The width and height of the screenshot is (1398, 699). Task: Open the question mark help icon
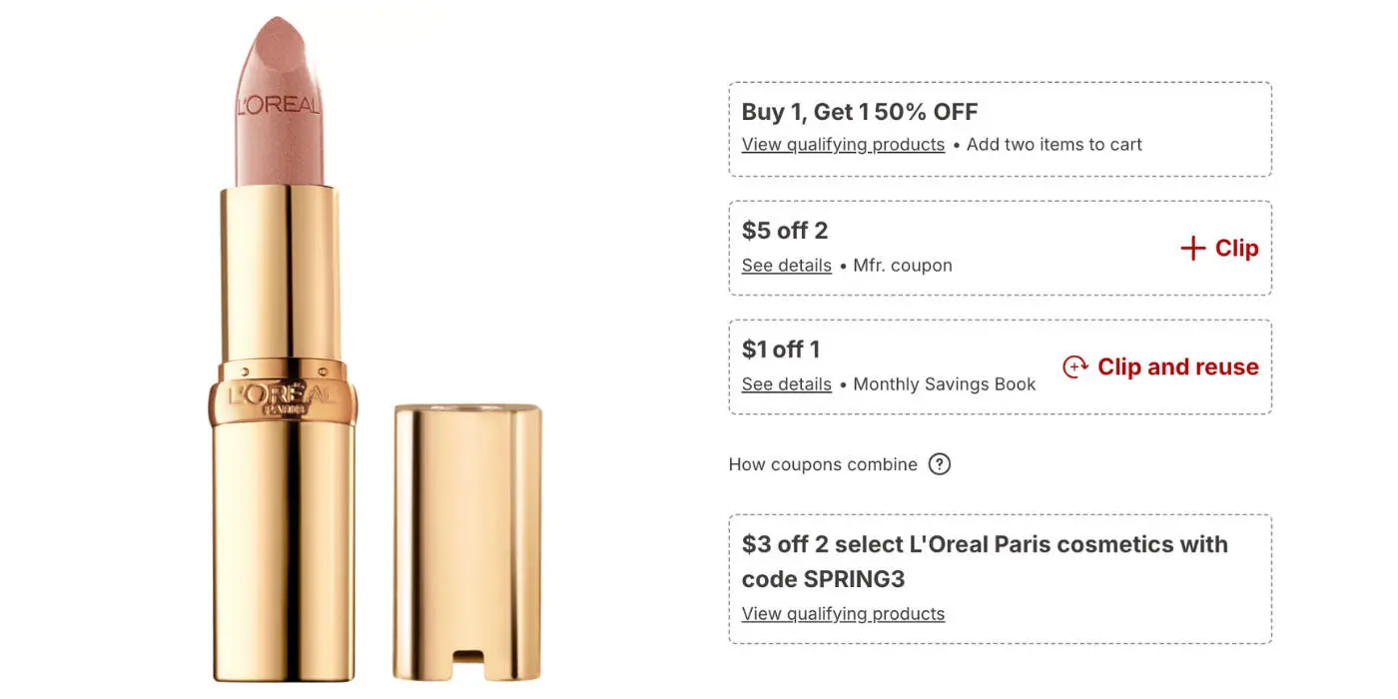click(x=939, y=464)
